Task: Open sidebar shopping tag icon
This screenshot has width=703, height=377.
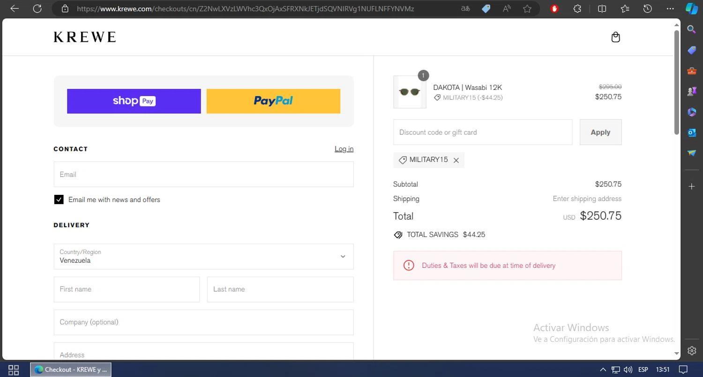Action: click(692, 50)
